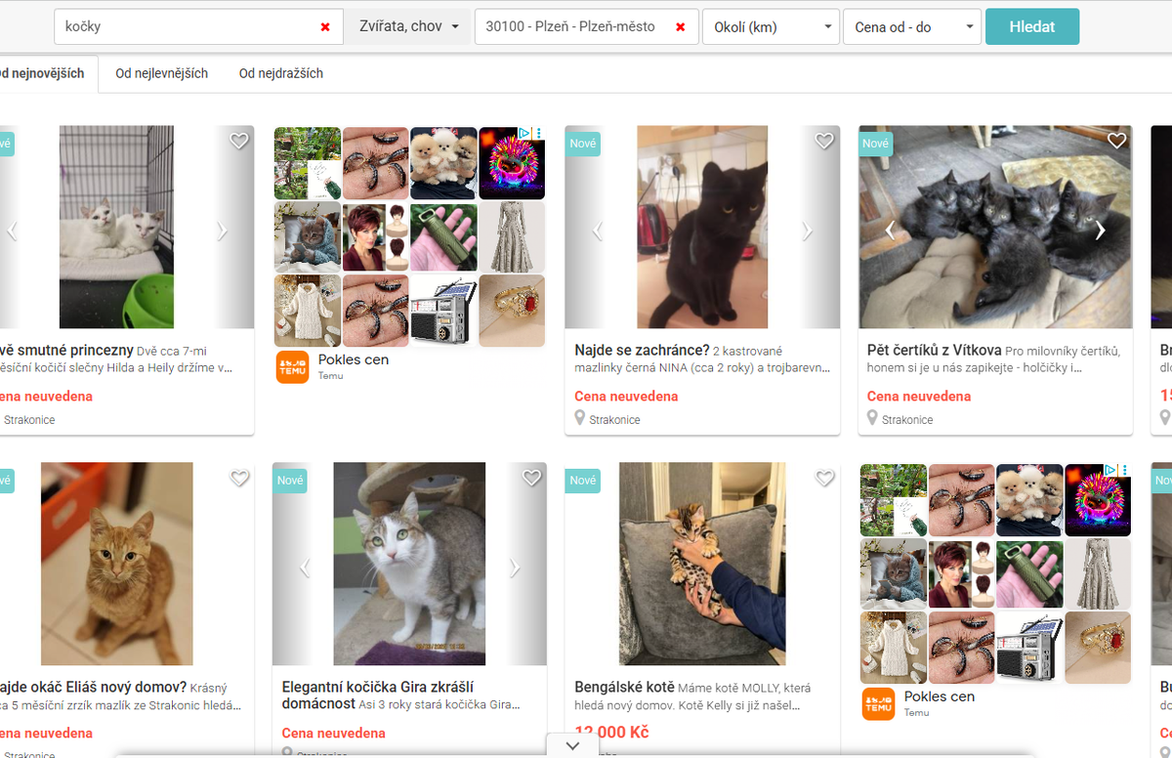
Task: Show previous photo of the white cats listing
Action: coord(12,231)
